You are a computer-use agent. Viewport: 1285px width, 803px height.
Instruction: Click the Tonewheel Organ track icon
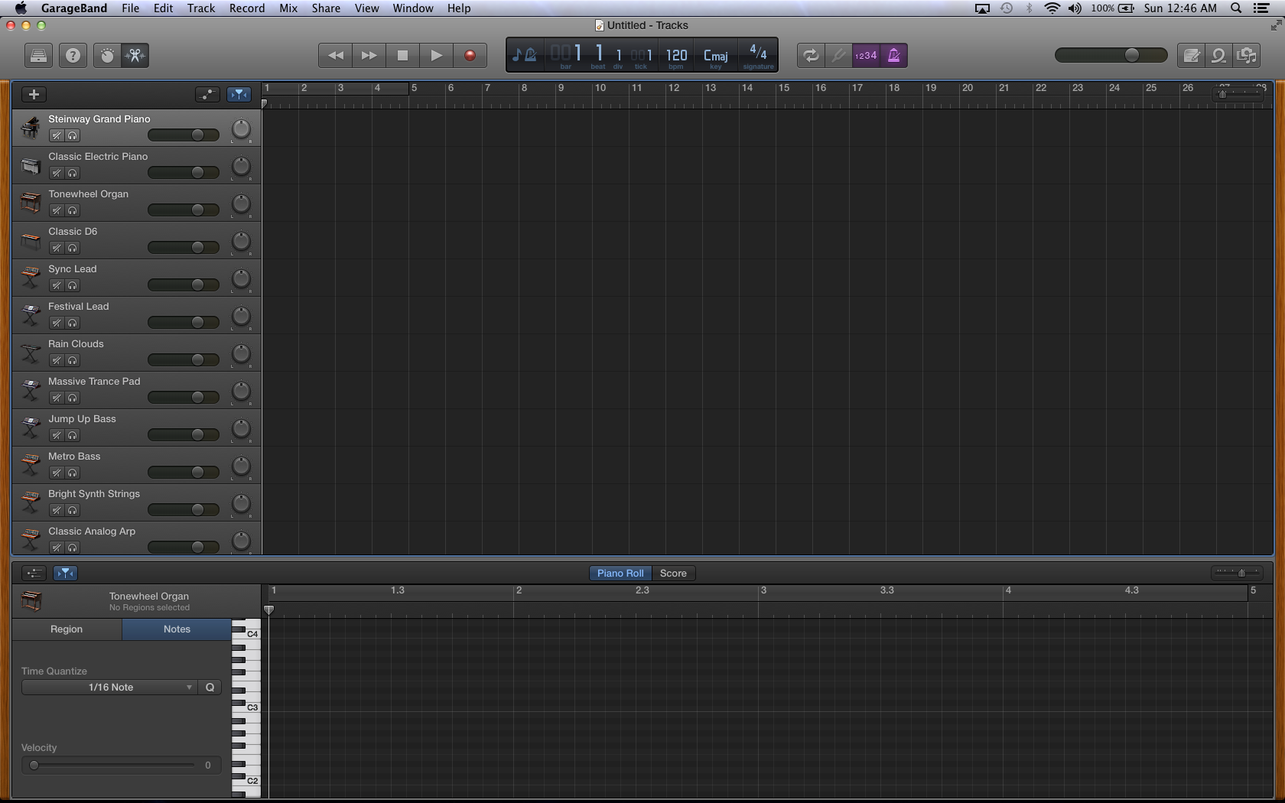coord(30,203)
